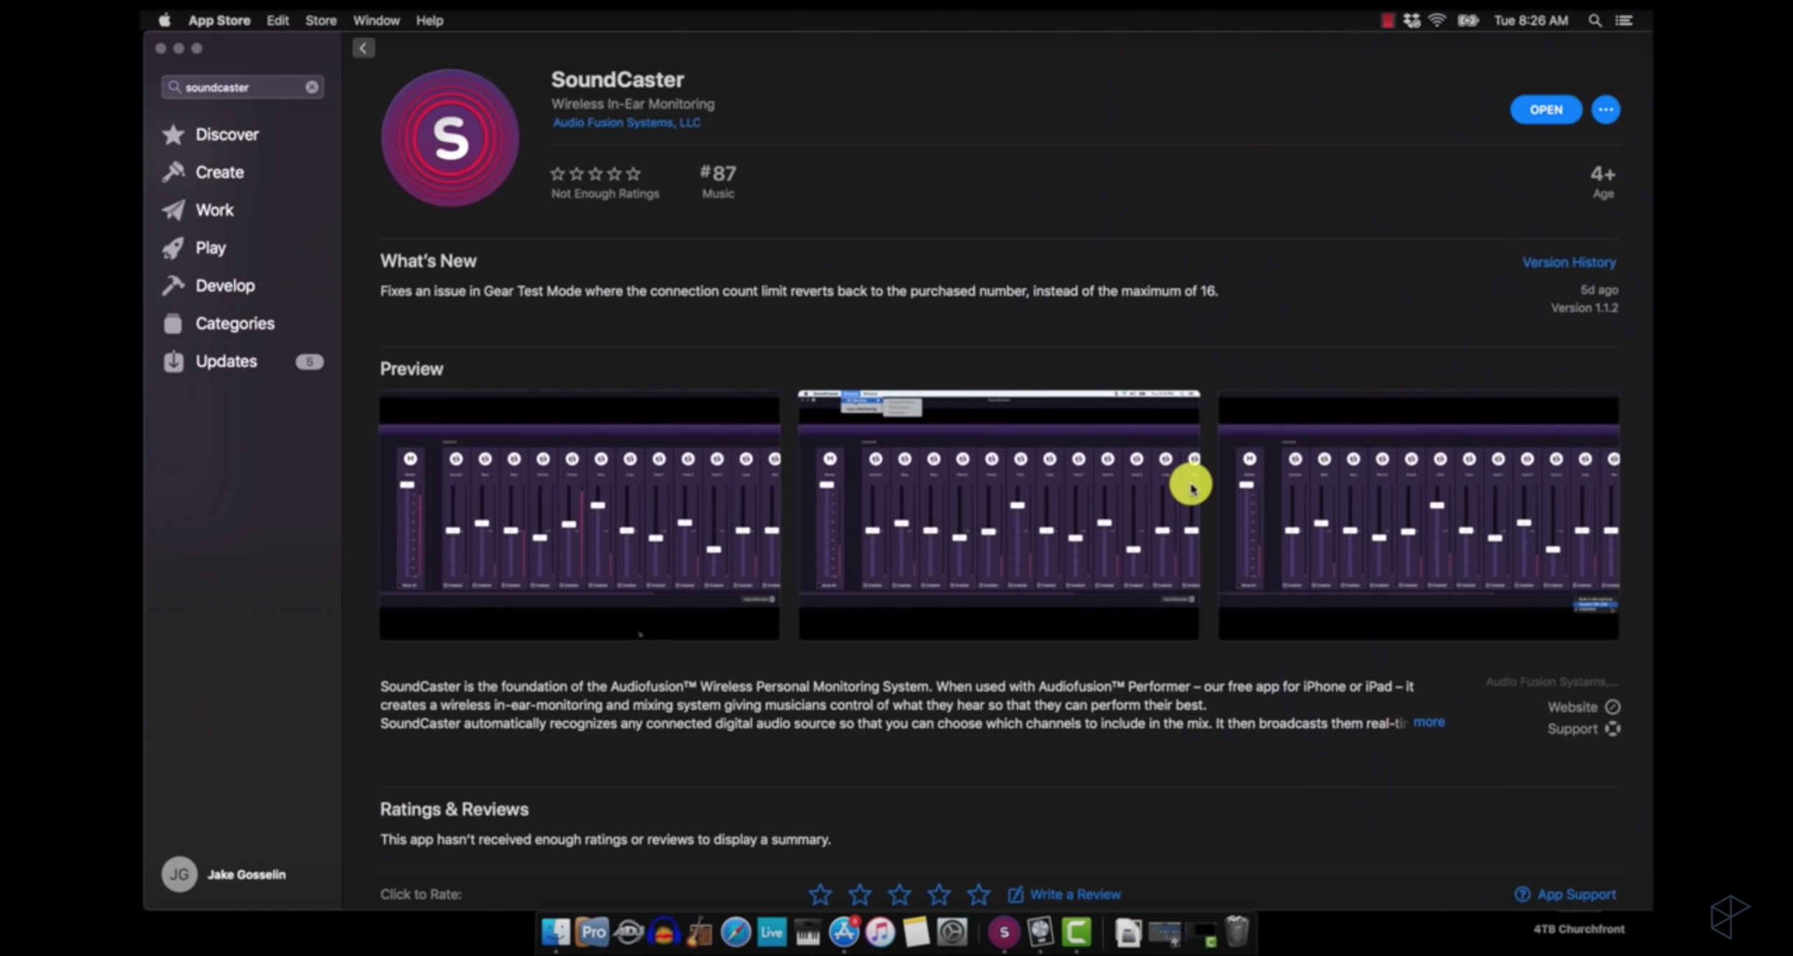Open the Edit menu
The width and height of the screenshot is (1793, 956).
pos(278,21)
